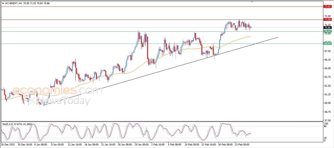Click the gray chart shift triangle marker

[252, 2]
